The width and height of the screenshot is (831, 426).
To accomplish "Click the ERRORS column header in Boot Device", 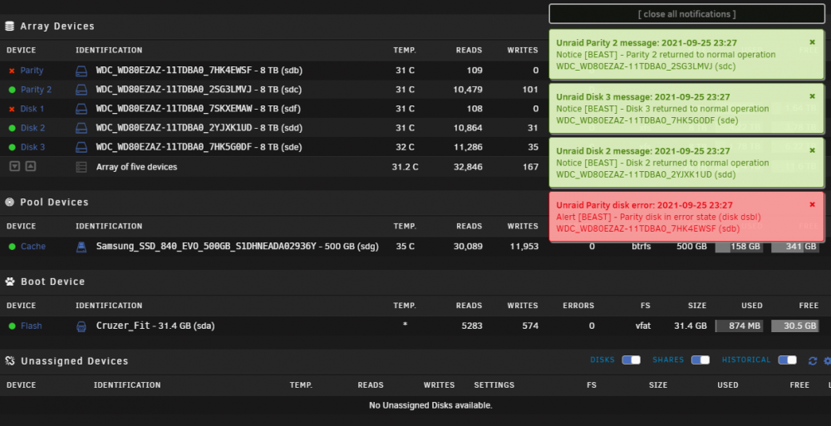I will pos(578,306).
